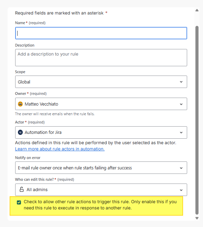Click the chevron icon in Owner field

pyautogui.click(x=181, y=104)
